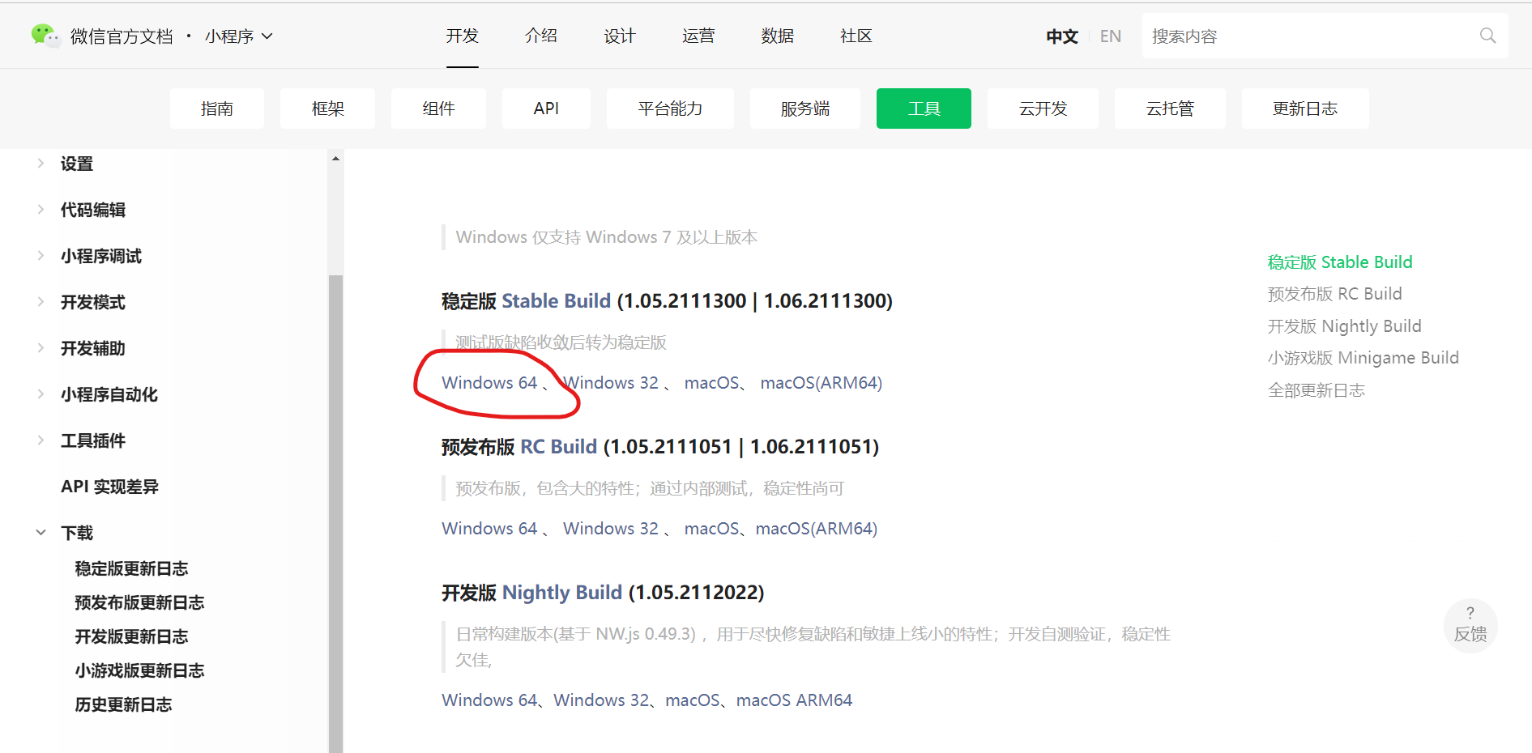
Task: Jump to 预发布版 RC Build anchor
Action: click(1334, 293)
